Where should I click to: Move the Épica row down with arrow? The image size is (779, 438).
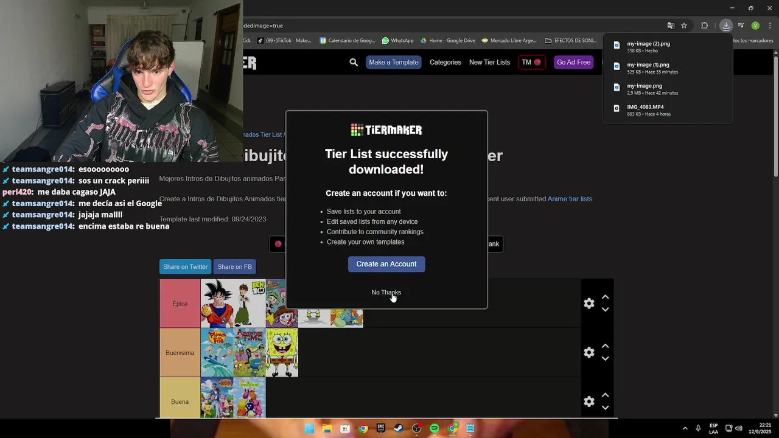click(606, 310)
